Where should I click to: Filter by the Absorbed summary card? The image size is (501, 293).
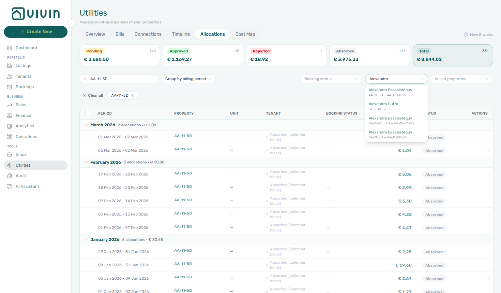370,55
